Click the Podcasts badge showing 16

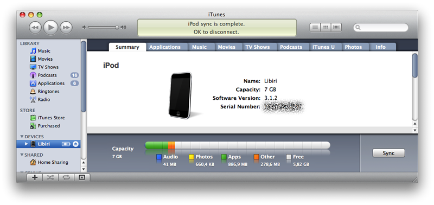(74, 75)
